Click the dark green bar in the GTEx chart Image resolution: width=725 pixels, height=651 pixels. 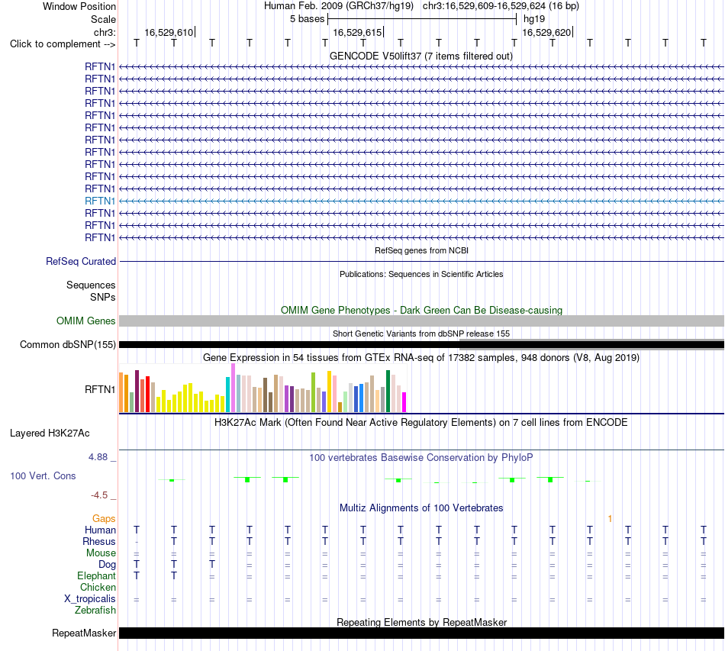coord(388,392)
